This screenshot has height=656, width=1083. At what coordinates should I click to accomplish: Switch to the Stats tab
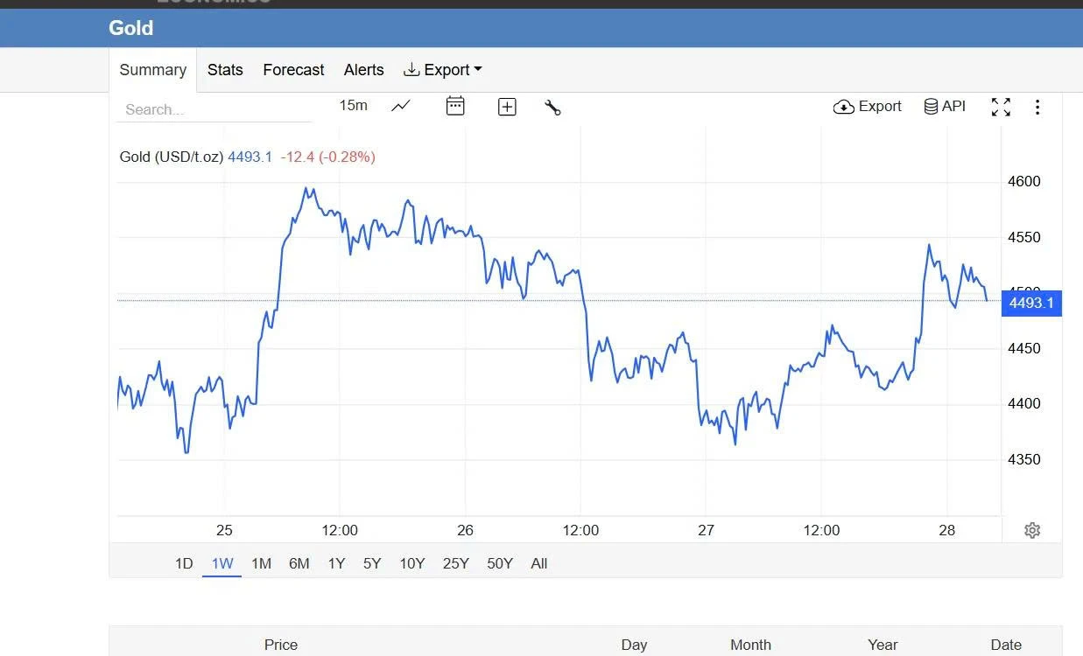225,70
